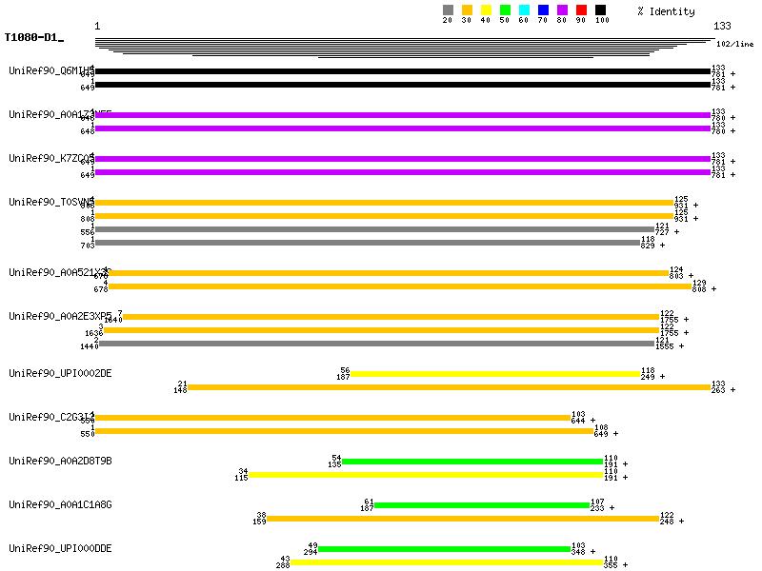
Task: Click the '% Identity' legend title
Action: tap(666, 11)
